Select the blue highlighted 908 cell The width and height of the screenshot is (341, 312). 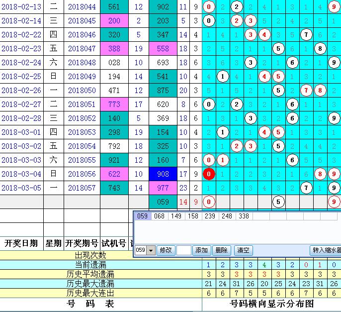163,174
